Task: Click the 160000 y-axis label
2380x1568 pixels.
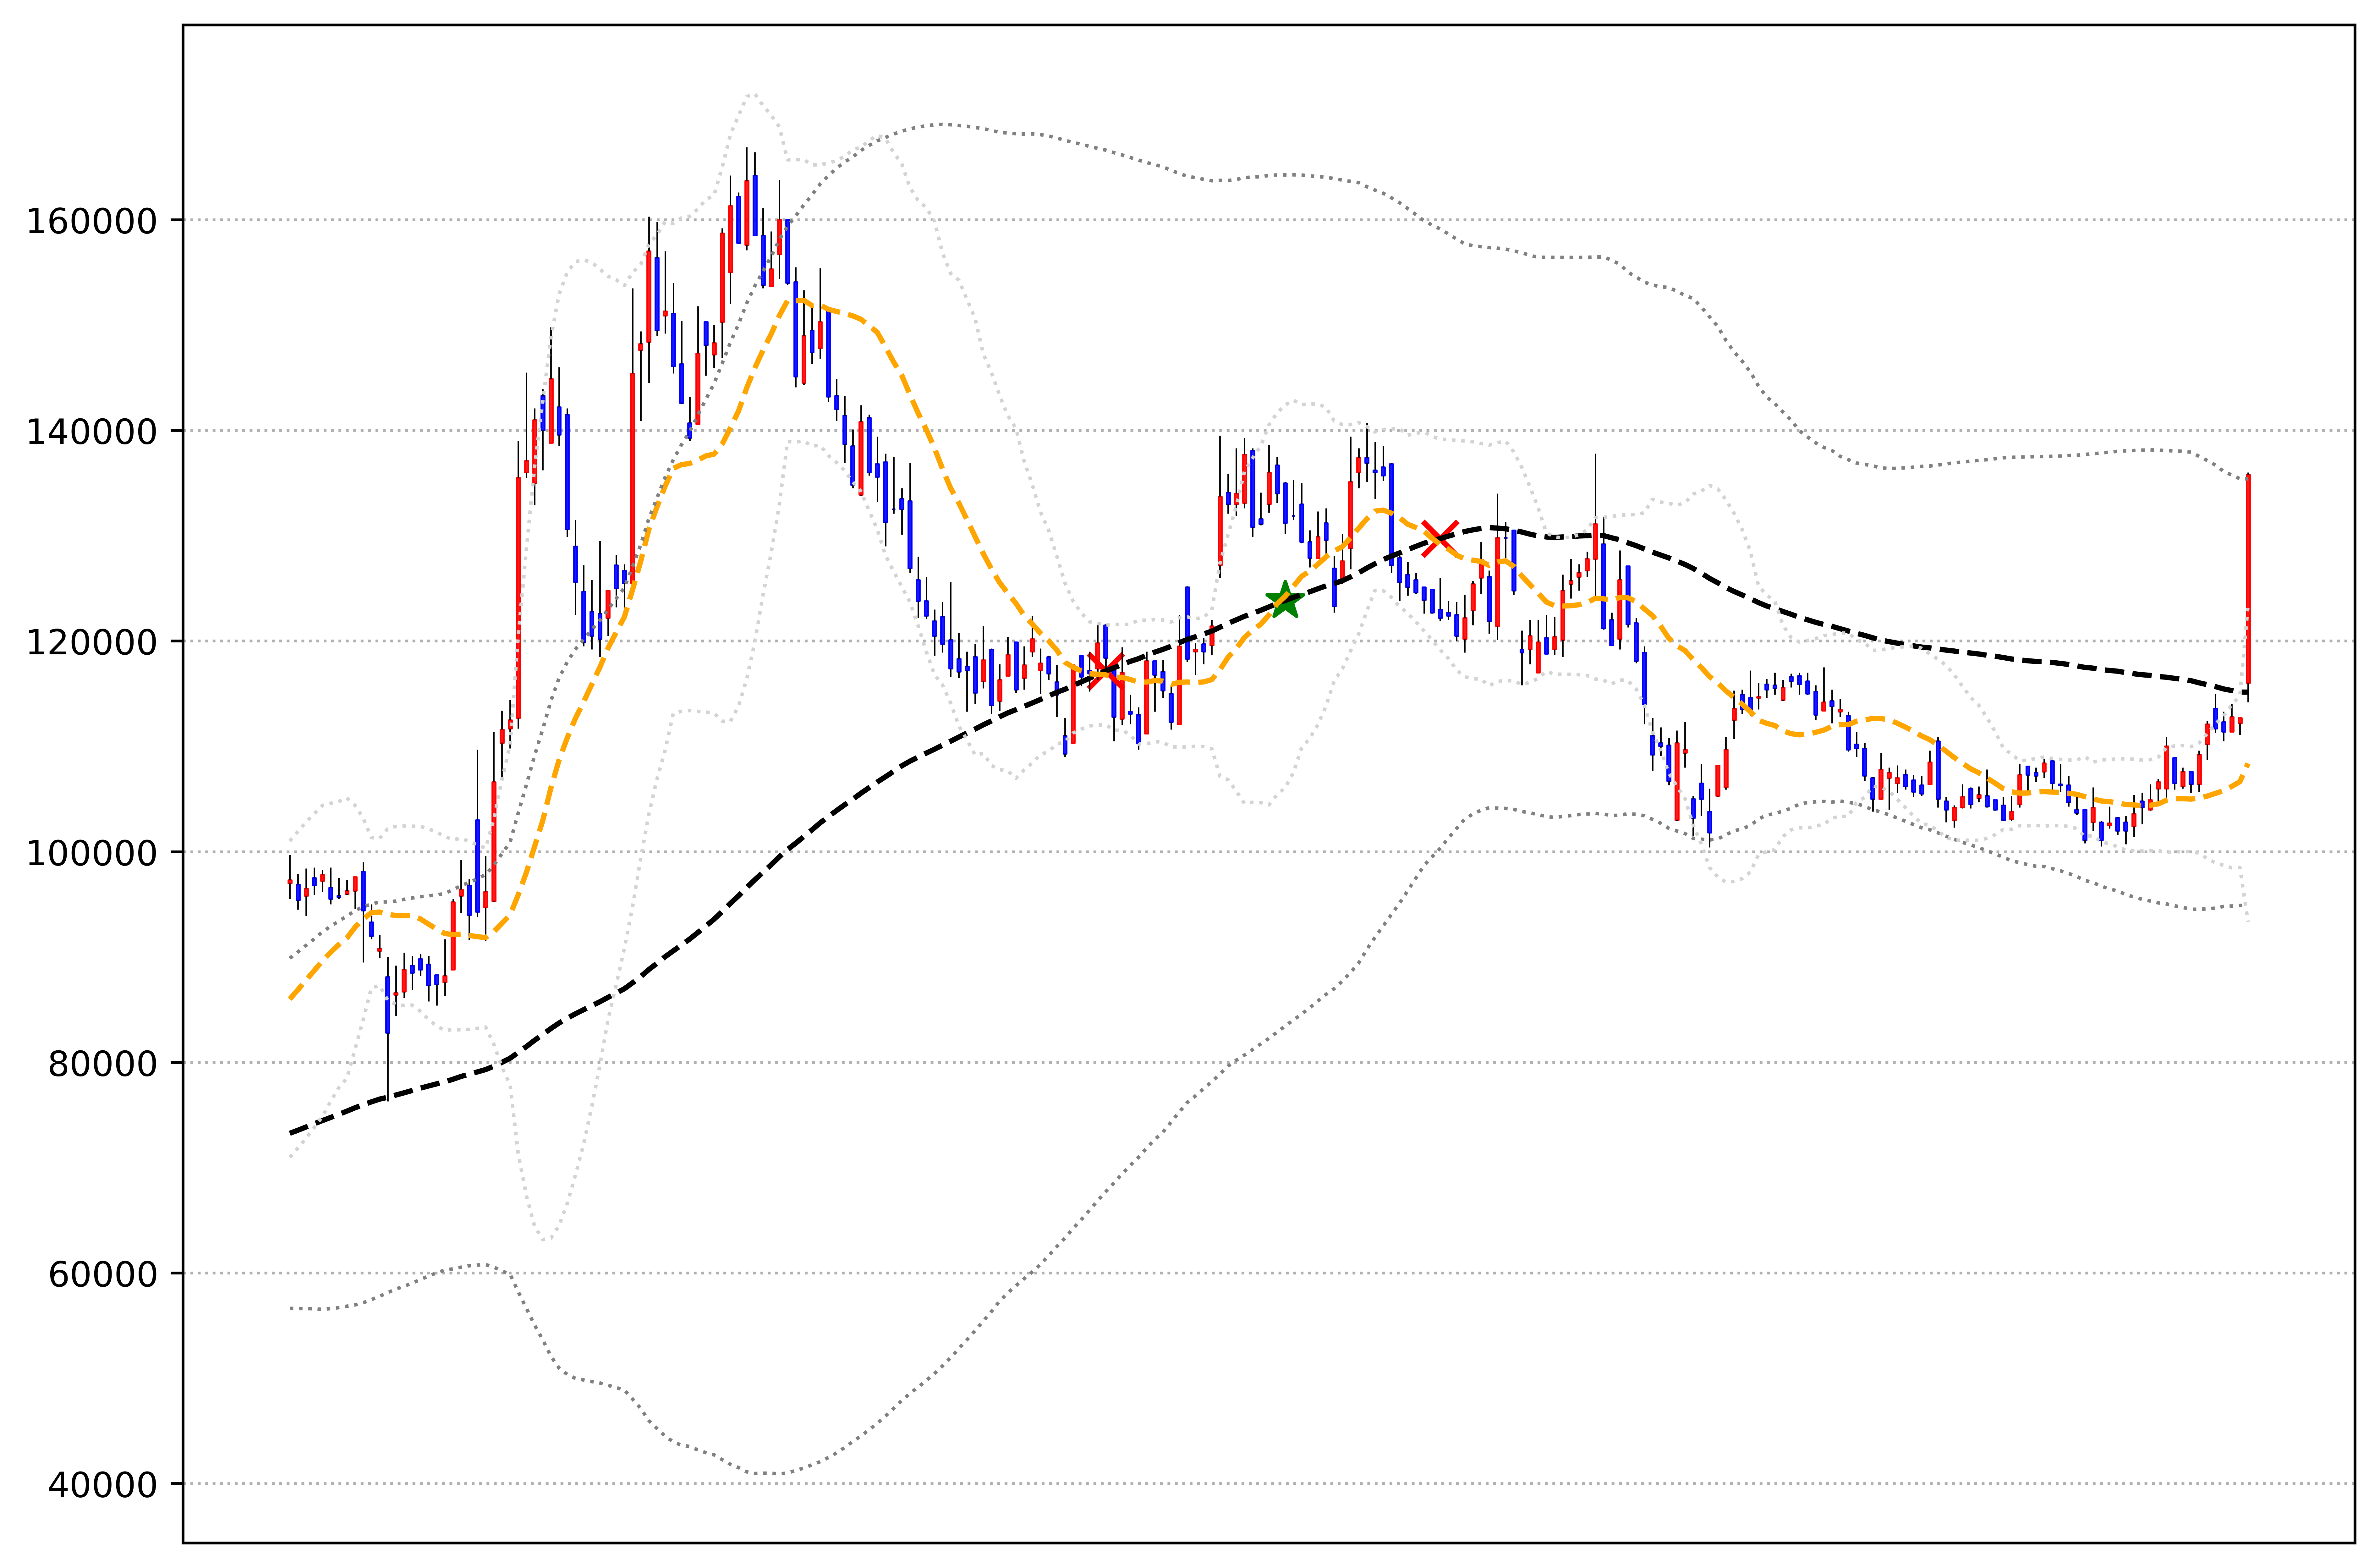Action: [92, 221]
